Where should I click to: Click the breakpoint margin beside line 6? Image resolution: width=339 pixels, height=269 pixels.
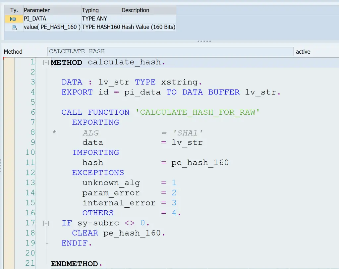[9, 112]
